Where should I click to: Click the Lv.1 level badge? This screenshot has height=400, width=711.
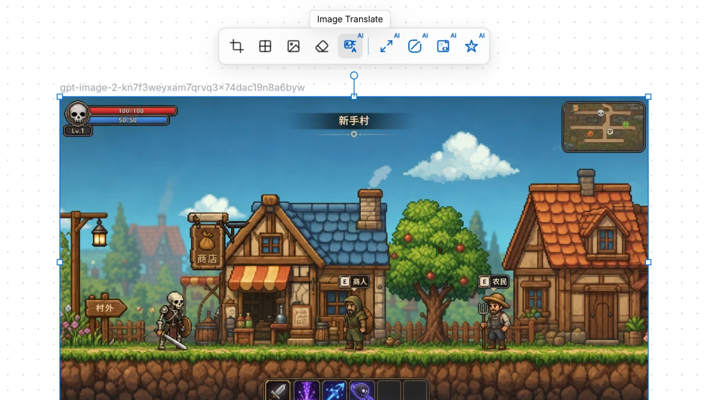[78, 131]
